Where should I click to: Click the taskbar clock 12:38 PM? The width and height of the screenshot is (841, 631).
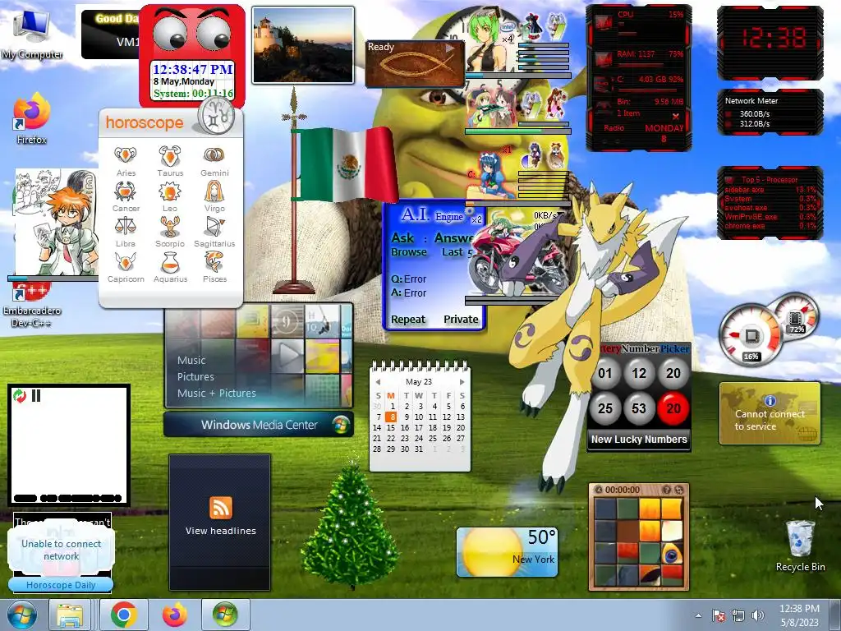[x=799, y=609]
